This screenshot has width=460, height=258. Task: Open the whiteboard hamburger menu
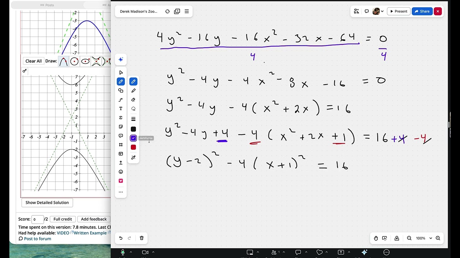pyautogui.click(x=187, y=11)
